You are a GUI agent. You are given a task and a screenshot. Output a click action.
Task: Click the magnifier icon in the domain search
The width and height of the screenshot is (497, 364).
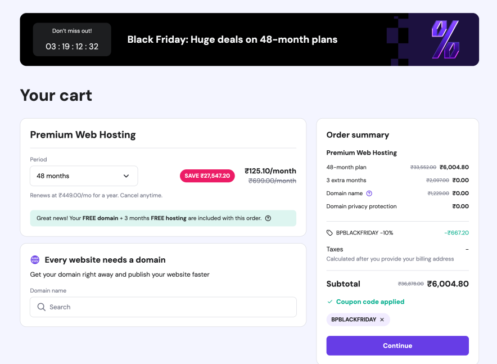click(x=41, y=307)
